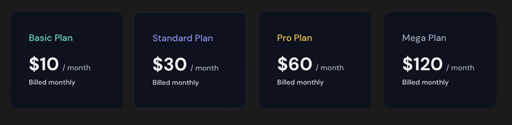Screen dimensions: 512x125
Task: Click "/ month" next to $120
Action: [460, 68]
